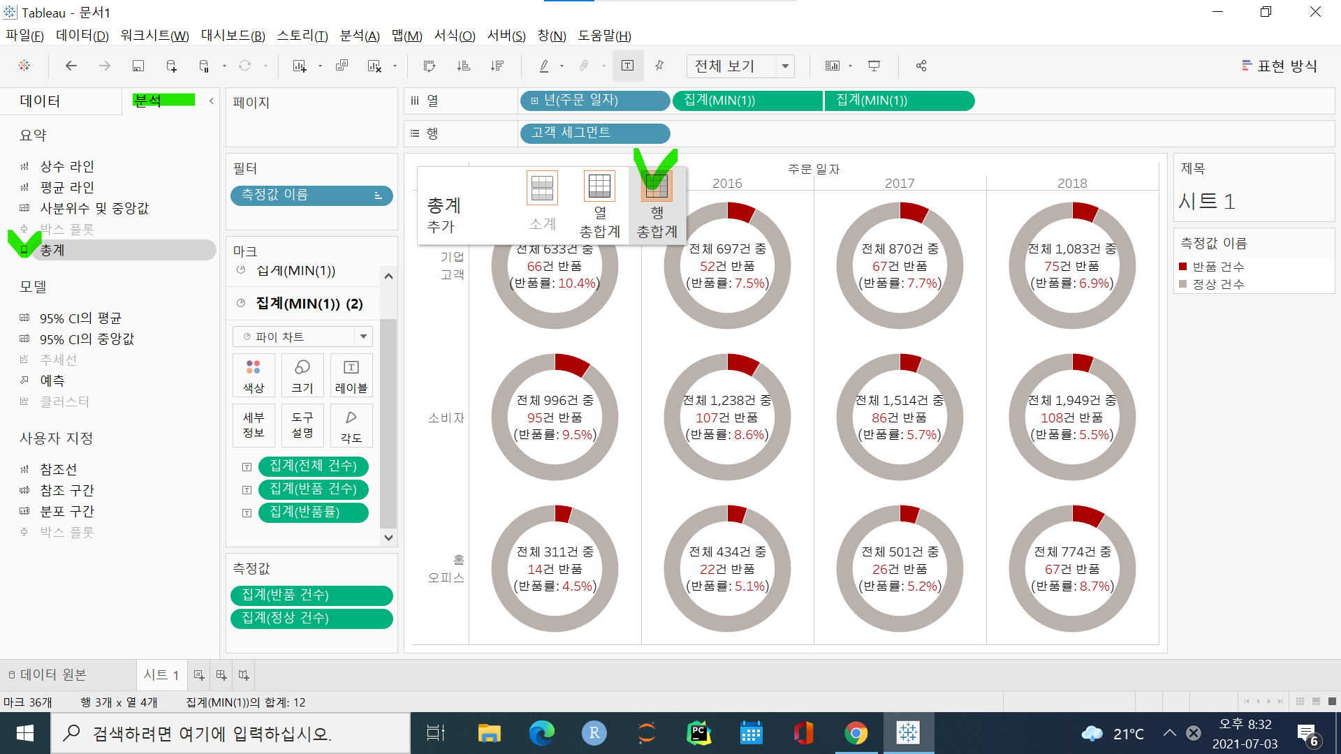Click the 색상 marks card button
Viewport: 1341px width, 754px height.
click(254, 376)
